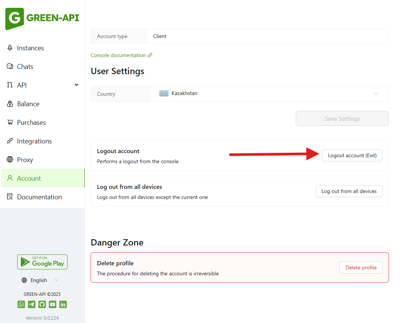Click the Save Settings button
This screenshot has width=405, height=323.
click(342, 118)
